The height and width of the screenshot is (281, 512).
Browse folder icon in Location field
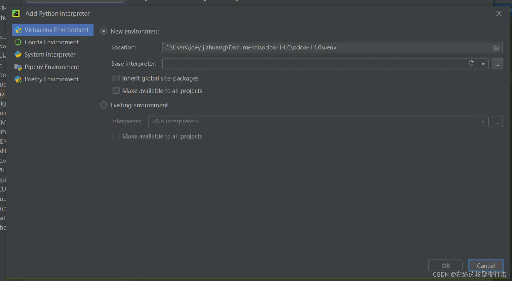(496, 47)
